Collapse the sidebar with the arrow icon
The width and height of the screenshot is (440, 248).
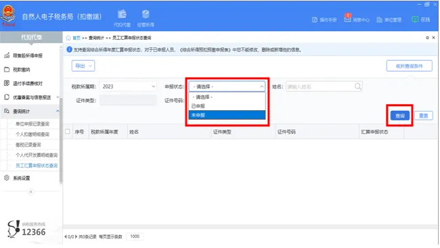coord(31,192)
